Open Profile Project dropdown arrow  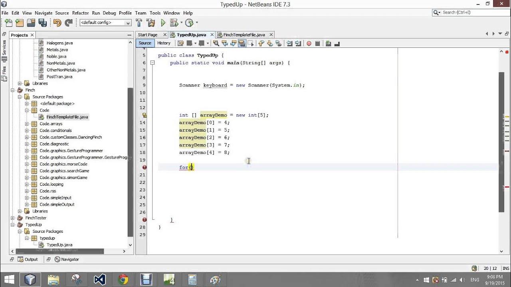[x=196, y=23]
